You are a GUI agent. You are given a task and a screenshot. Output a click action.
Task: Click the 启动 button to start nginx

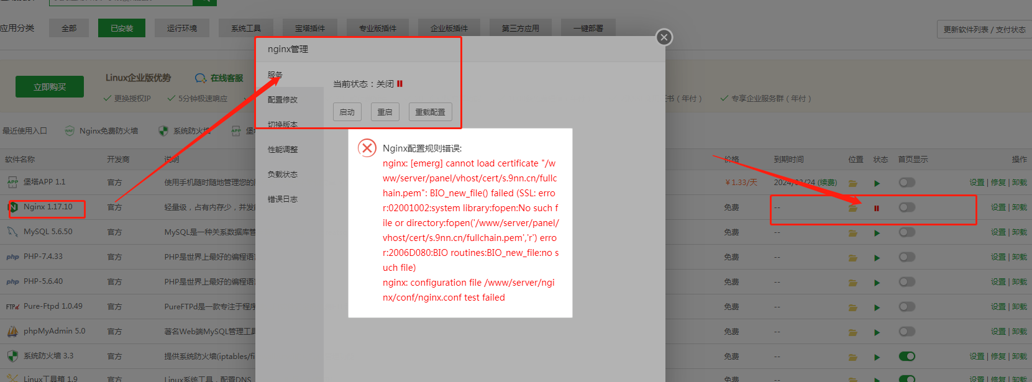[347, 112]
